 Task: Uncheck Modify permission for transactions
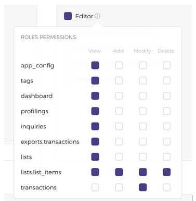coord(143,187)
